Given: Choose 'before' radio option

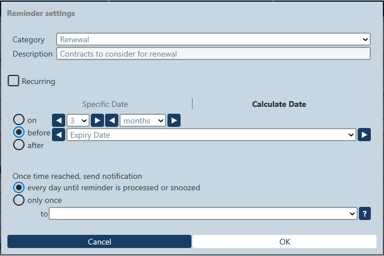Looking at the screenshot, I should 19,132.
